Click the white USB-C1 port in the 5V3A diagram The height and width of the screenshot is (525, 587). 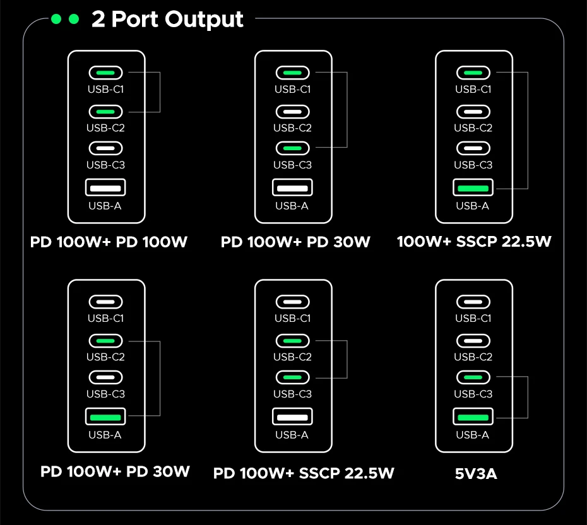click(473, 302)
